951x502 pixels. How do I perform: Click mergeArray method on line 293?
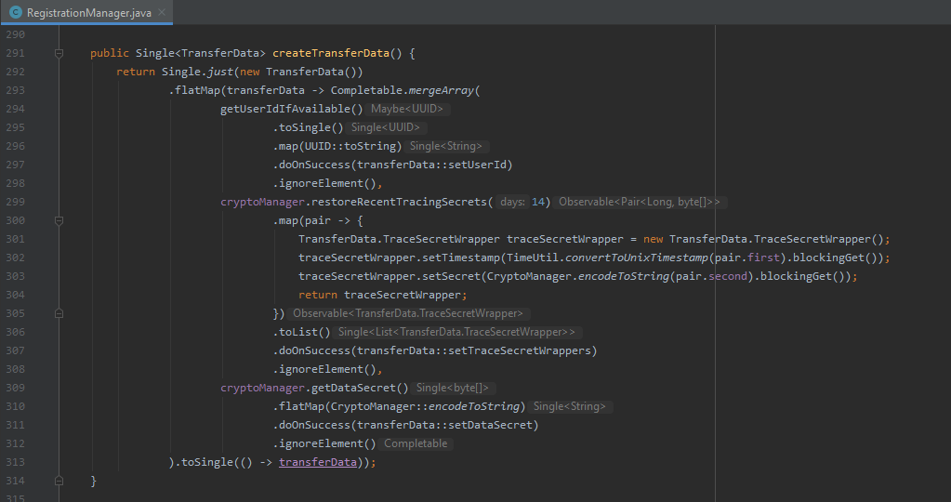[x=441, y=90]
